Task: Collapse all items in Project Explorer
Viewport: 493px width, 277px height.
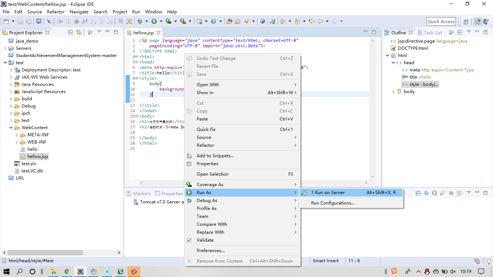Action: tap(70, 32)
